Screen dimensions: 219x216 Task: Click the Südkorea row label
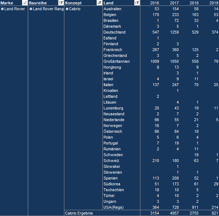[112, 184]
